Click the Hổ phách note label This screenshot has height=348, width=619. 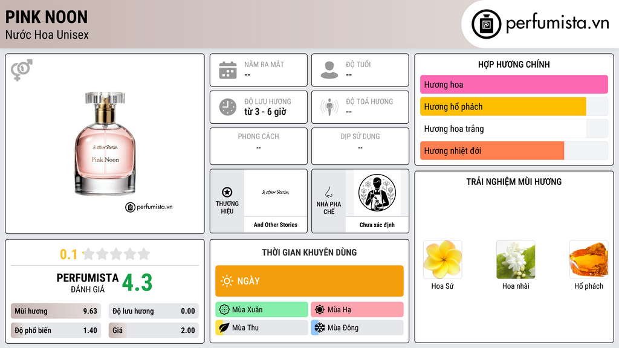click(x=589, y=286)
